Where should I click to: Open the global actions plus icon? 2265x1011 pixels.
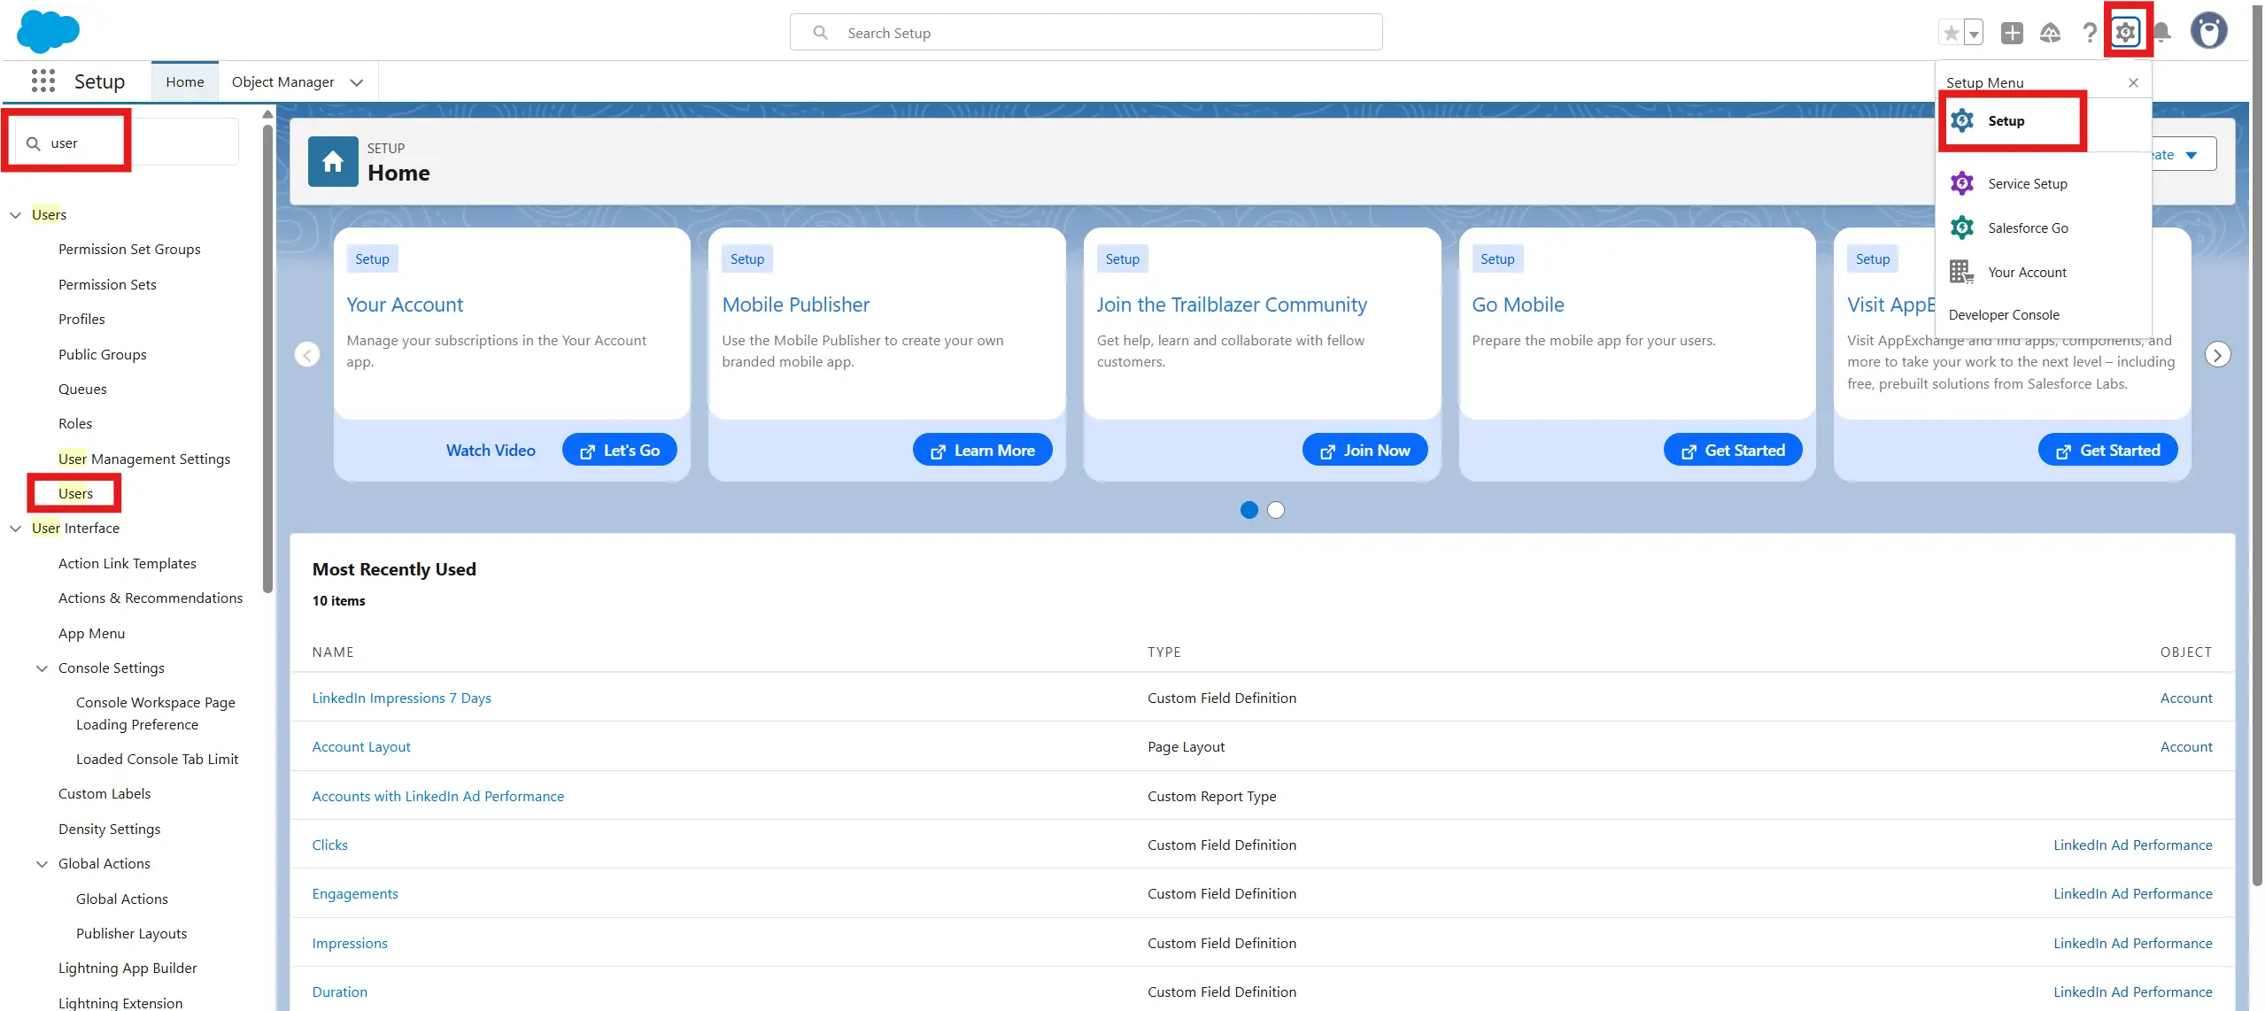coord(2012,33)
